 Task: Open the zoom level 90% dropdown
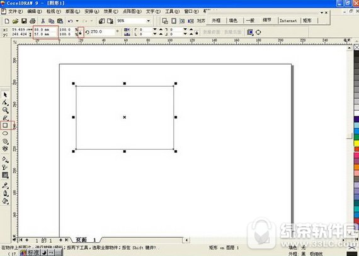pyautogui.click(x=149, y=21)
